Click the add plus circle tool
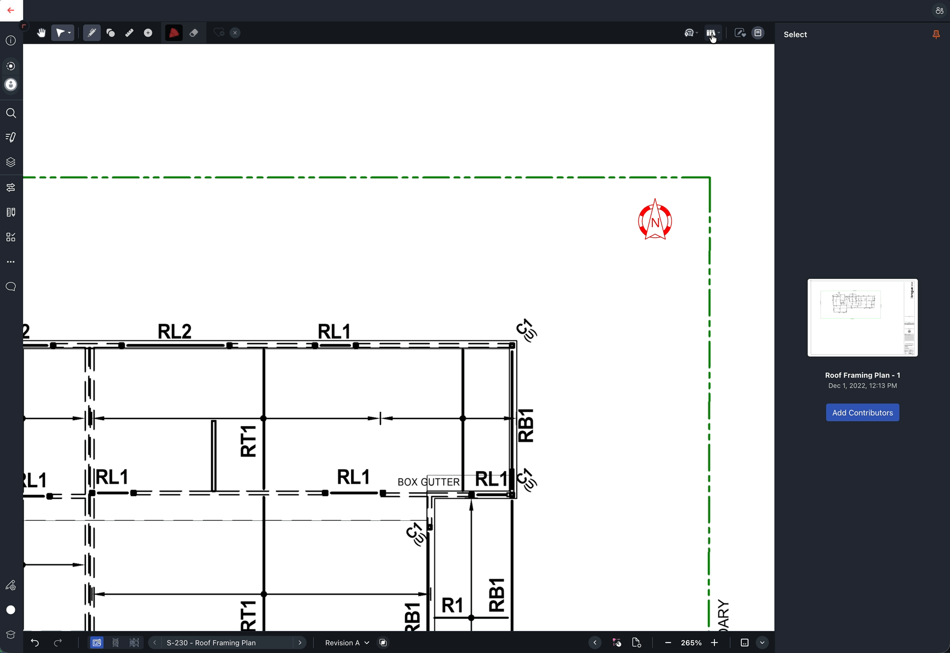The width and height of the screenshot is (950, 653). (148, 33)
